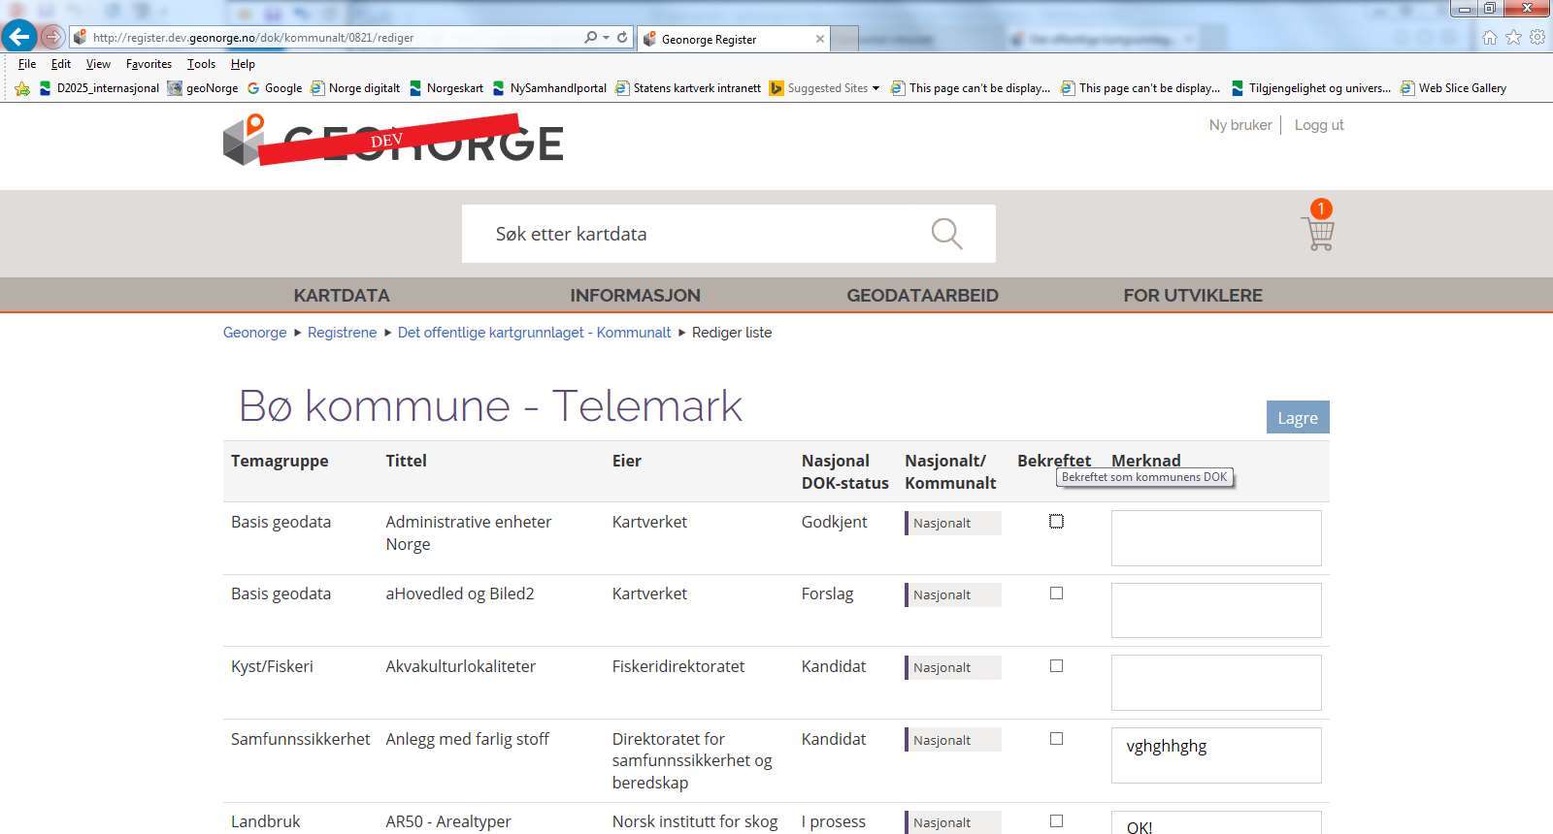Check Bekreftet for Administrative enheter Norge
This screenshot has height=834, width=1553.
pyautogui.click(x=1056, y=522)
